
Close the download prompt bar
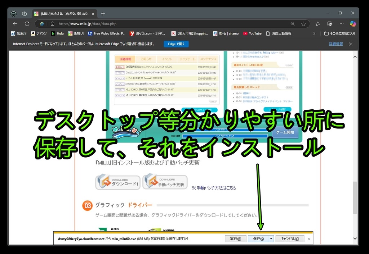point(309,239)
